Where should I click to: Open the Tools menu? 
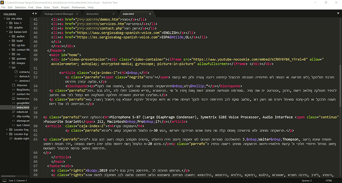click(56, 7)
